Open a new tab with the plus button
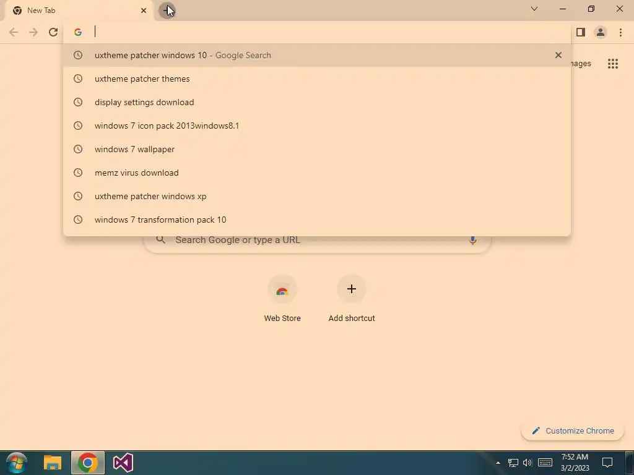Viewport: 634px width, 475px height. (166, 11)
